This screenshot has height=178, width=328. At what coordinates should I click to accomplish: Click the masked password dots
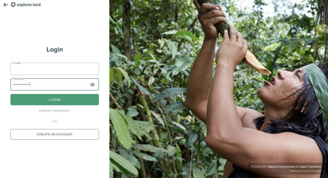(21, 85)
